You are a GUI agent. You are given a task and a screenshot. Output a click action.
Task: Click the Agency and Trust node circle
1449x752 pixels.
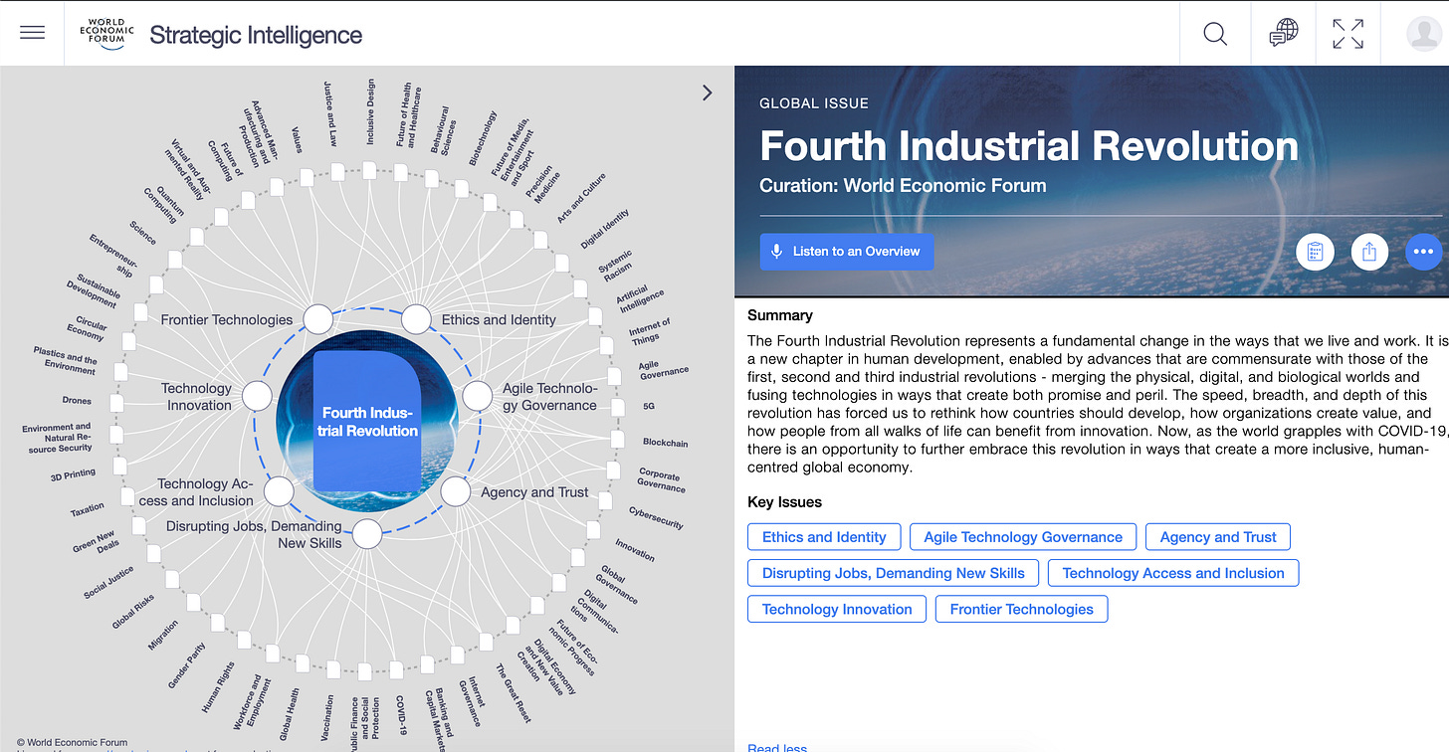(x=455, y=491)
